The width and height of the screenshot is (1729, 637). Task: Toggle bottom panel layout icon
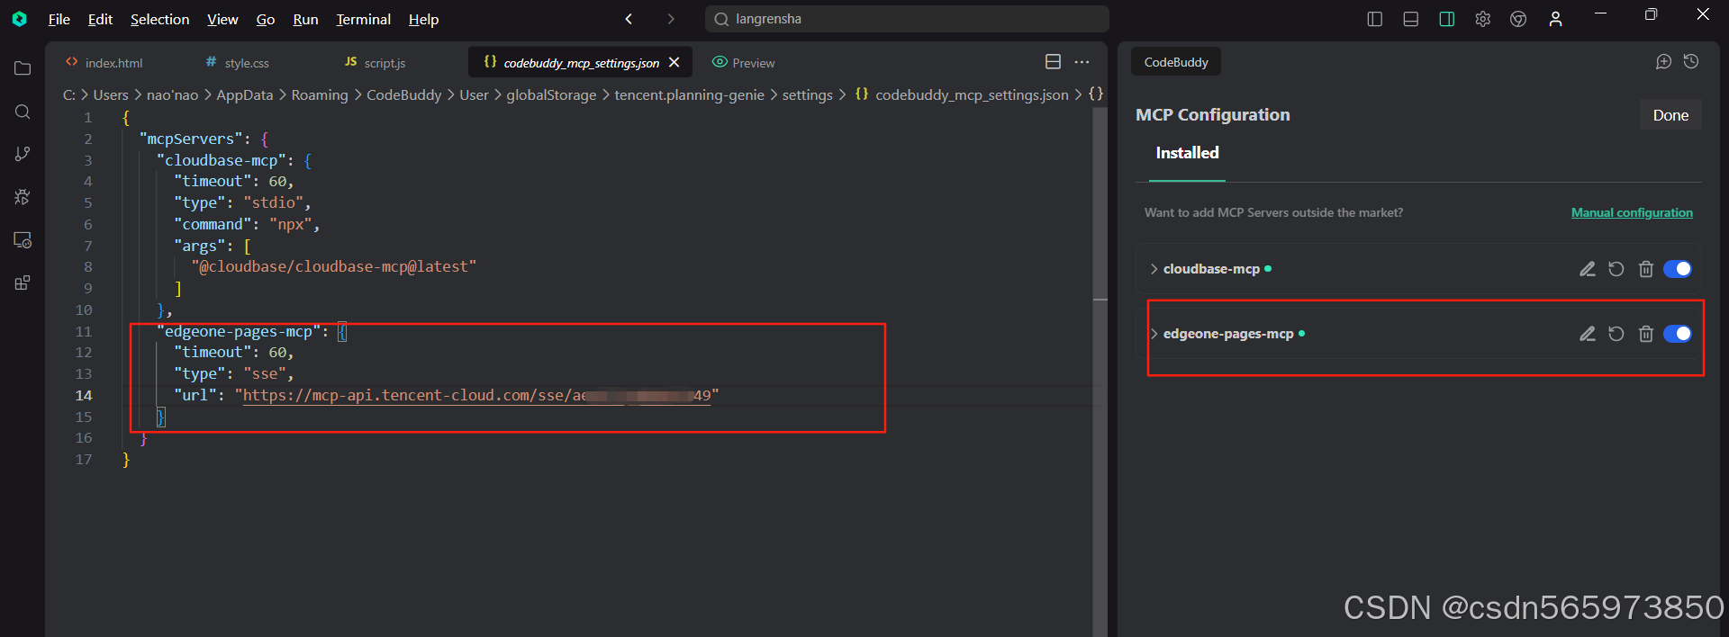pyautogui.click(x=1410, y=19)
